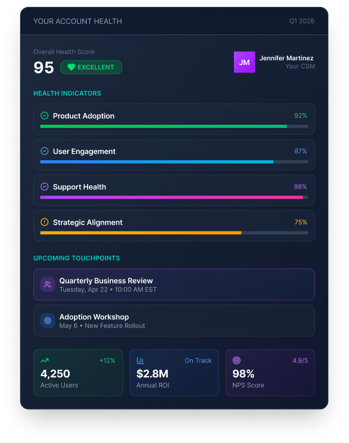Click the EXCELLENT status badge

click(91, 67)
